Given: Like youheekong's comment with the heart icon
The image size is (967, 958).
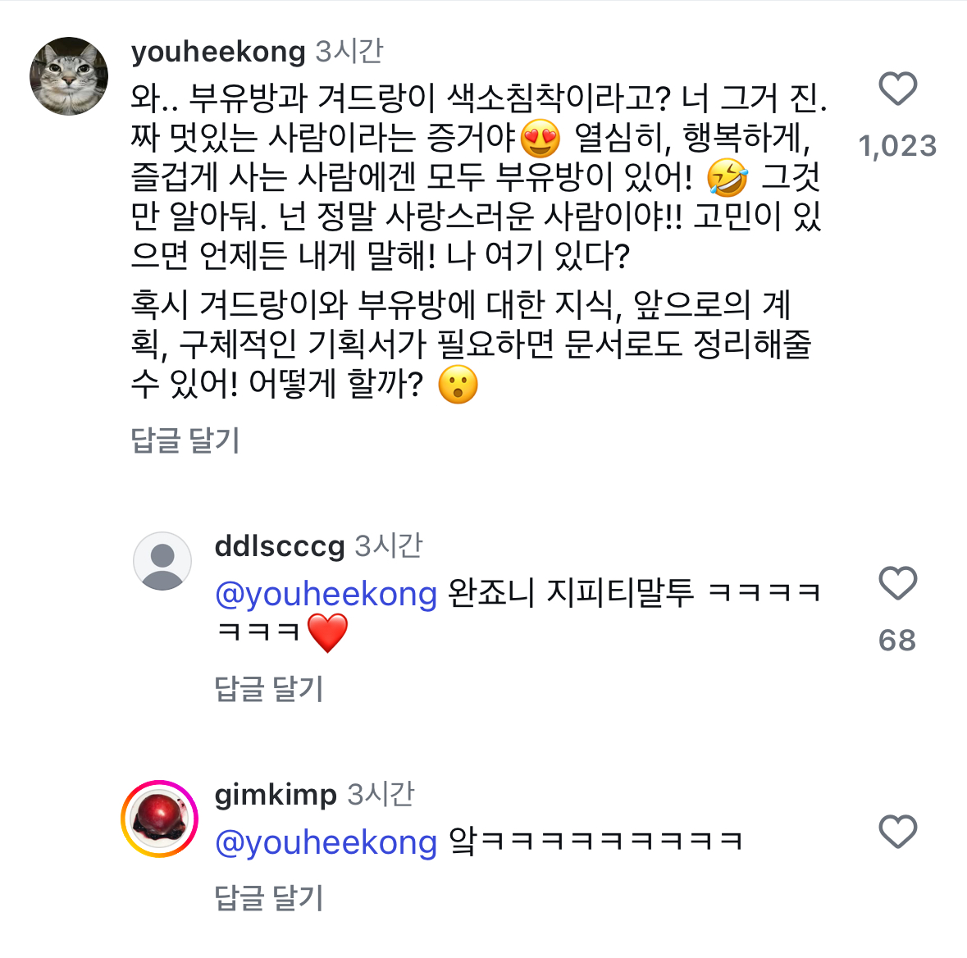Looking at the screenshot, I should pos(897,89).
